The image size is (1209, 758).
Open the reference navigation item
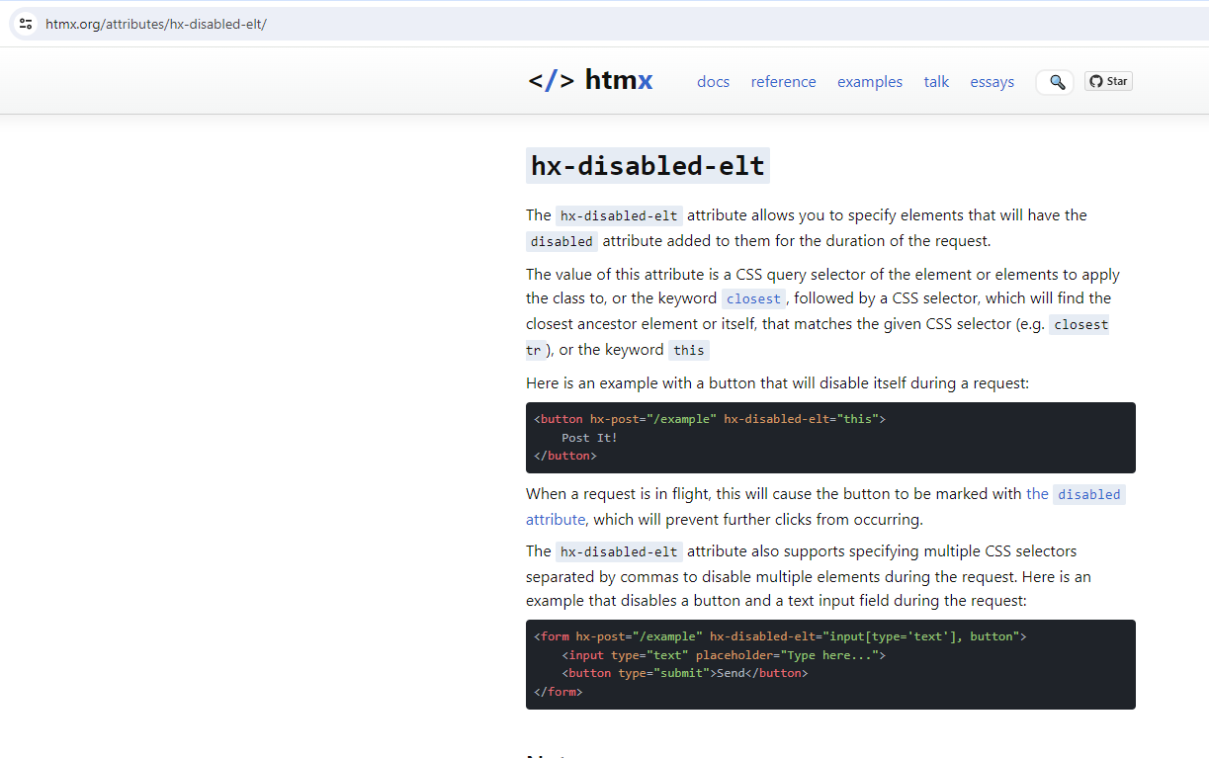(783, 82)
